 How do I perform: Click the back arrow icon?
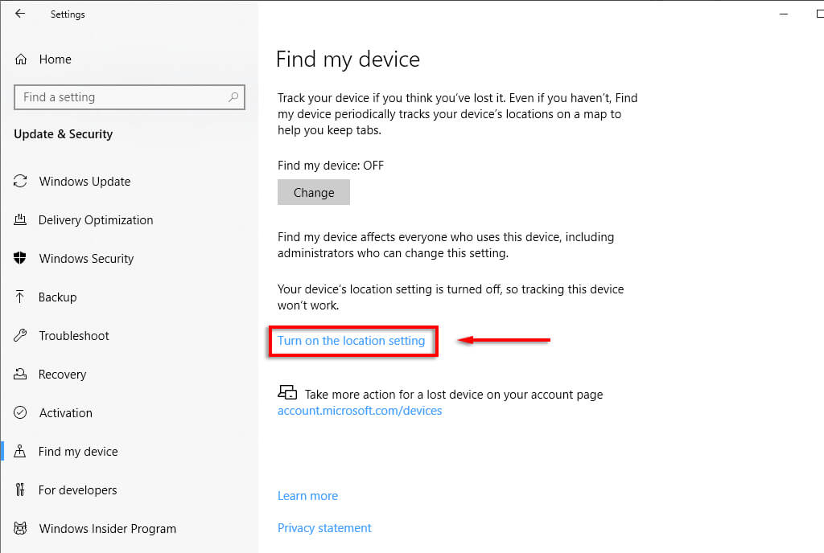(x=20, y=14)
